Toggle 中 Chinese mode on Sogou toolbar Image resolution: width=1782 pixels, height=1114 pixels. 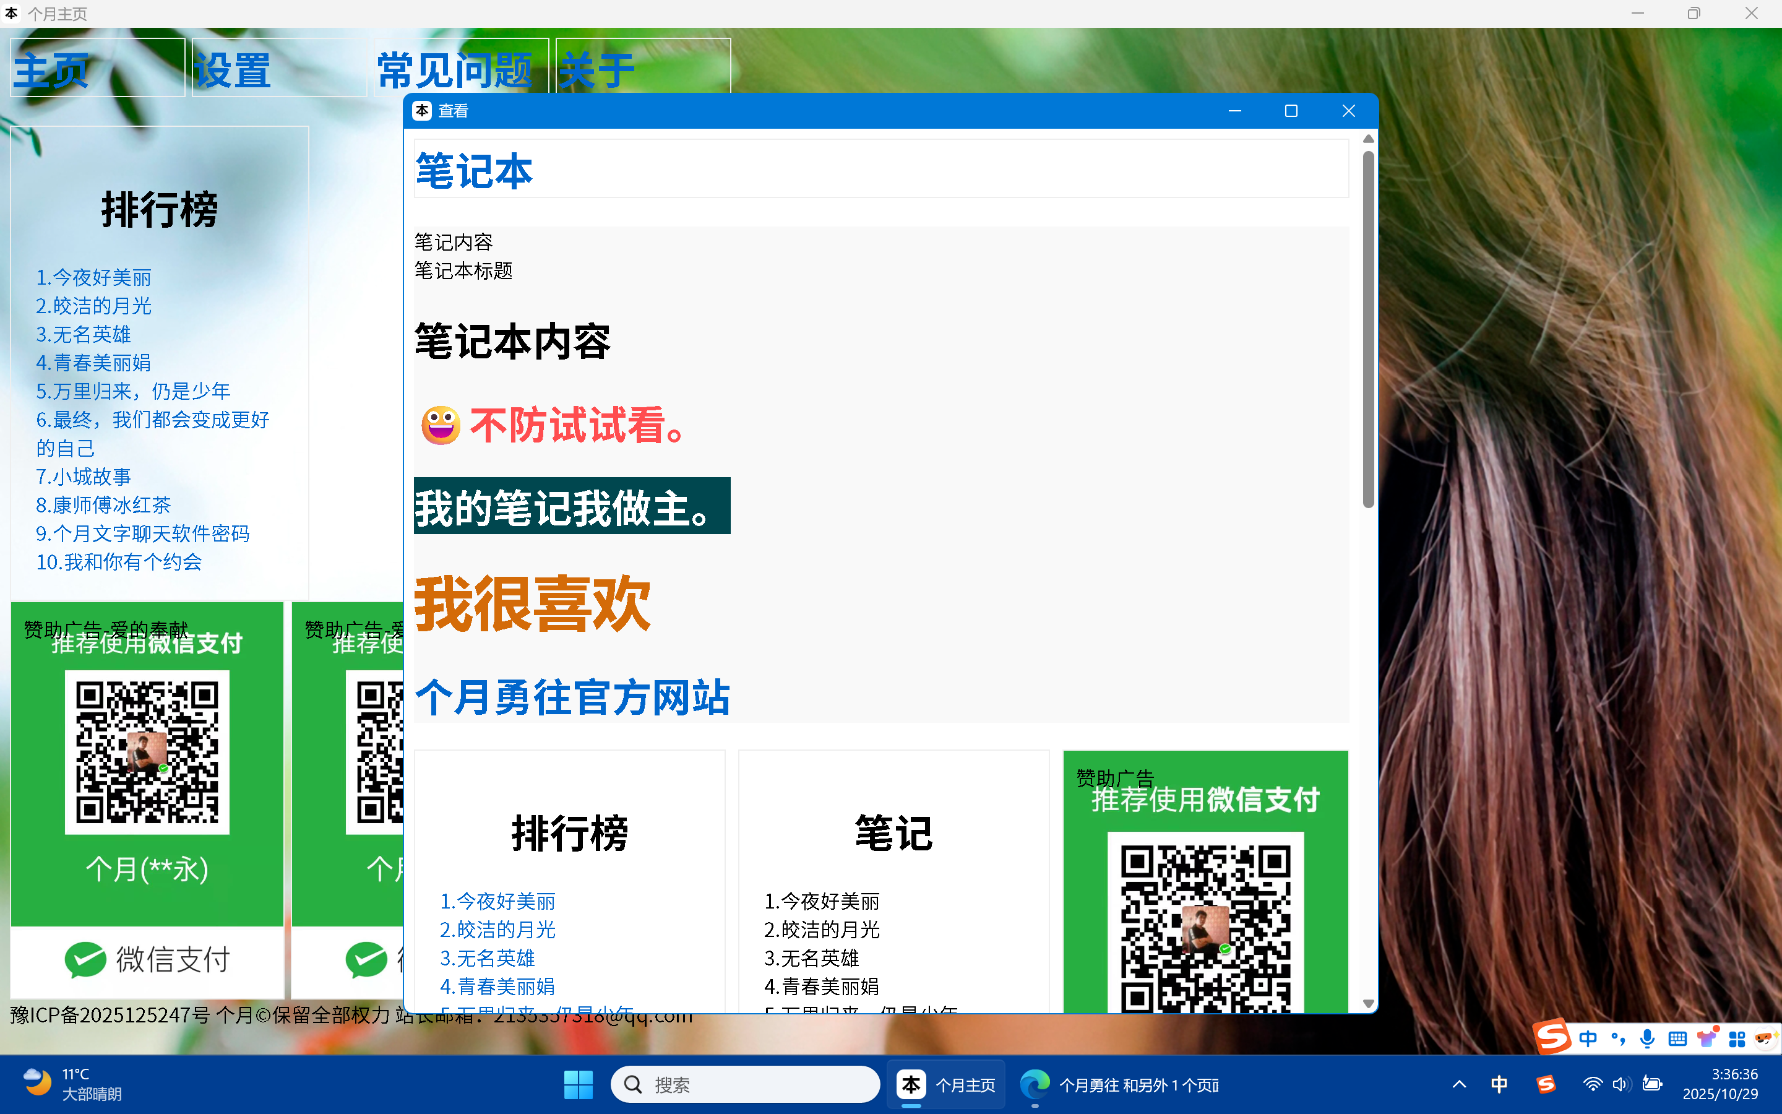1588,1039
